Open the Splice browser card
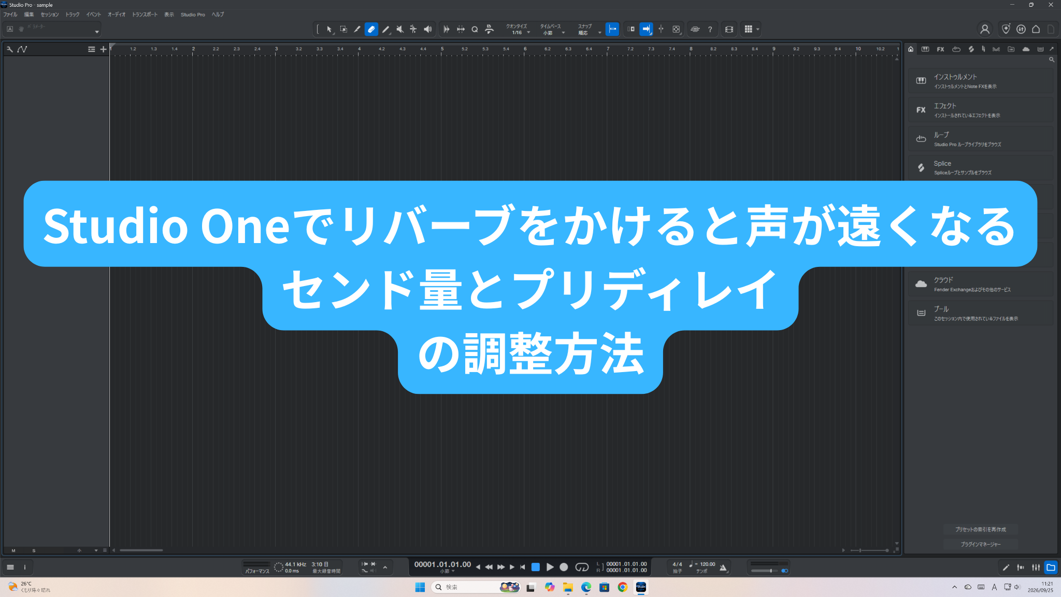The height and width of the screenshot is (597, 1061). (x=981, y=167)
